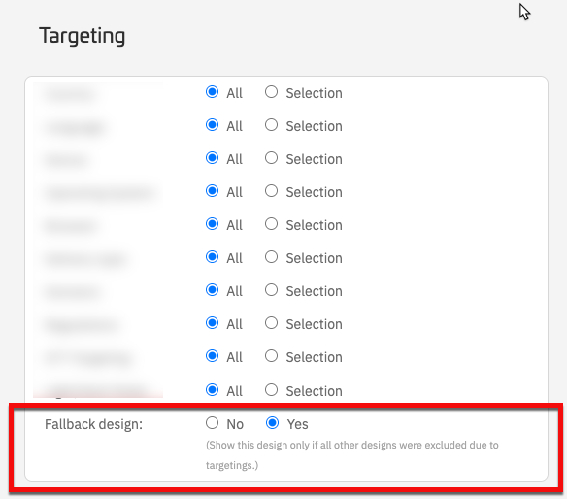This screenshot has height=499, width=567.
Task: Pick Selection in the third targeting row
Action: (x=271, y=158)
